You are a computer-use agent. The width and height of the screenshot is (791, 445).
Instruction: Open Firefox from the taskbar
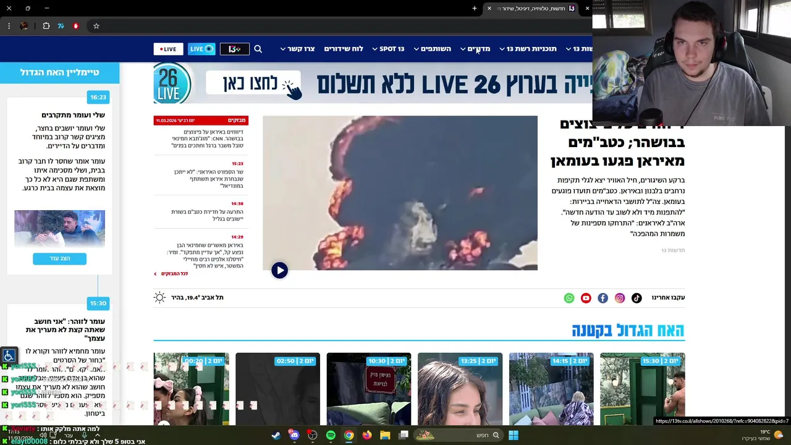point(367,435)
